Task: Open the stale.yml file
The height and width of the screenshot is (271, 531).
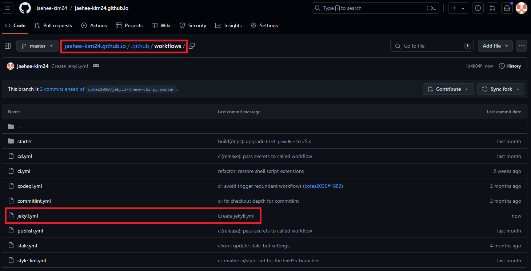Action: (27, 246)
